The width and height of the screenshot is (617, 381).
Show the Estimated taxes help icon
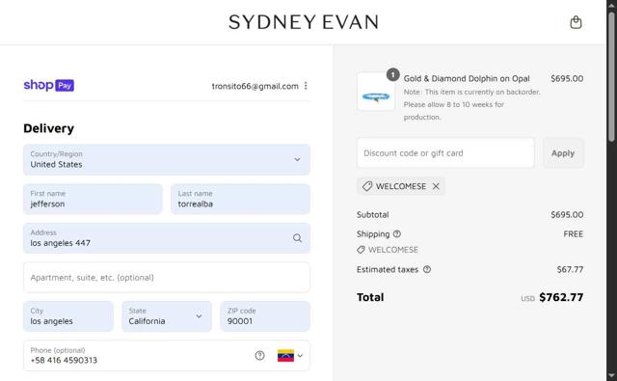pyautogui.click(x=427, y=269)
